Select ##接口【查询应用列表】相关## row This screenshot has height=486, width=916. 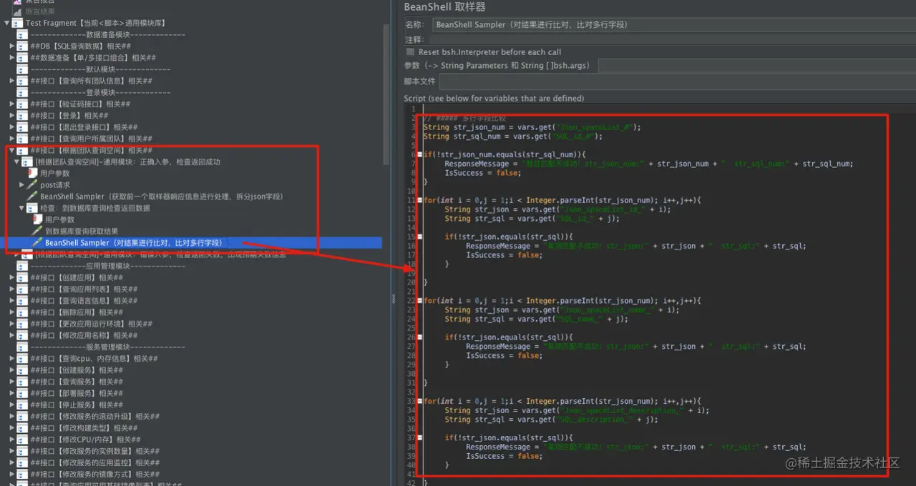pos(84,289)
